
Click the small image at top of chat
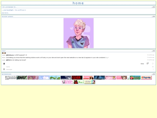pyautogui.click(x=4, y=53)
